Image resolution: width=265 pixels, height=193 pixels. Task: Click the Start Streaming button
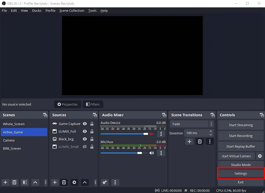click(241, 125)
